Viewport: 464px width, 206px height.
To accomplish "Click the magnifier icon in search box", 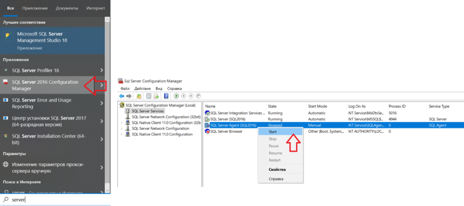I will point(6,200).
